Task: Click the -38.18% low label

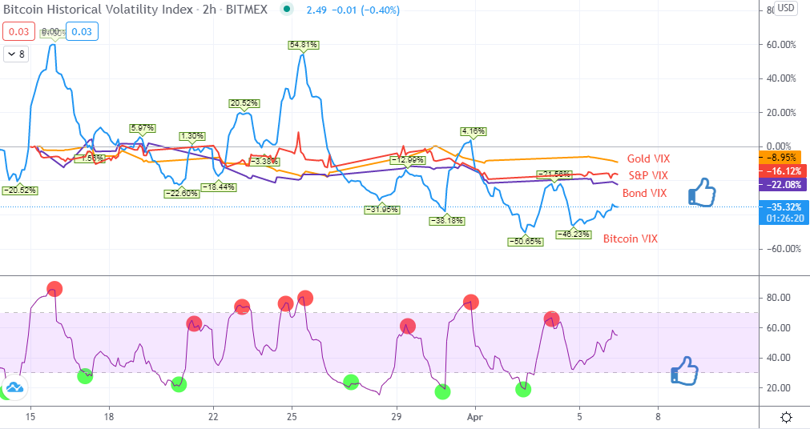Action: (x=446, y=221)
